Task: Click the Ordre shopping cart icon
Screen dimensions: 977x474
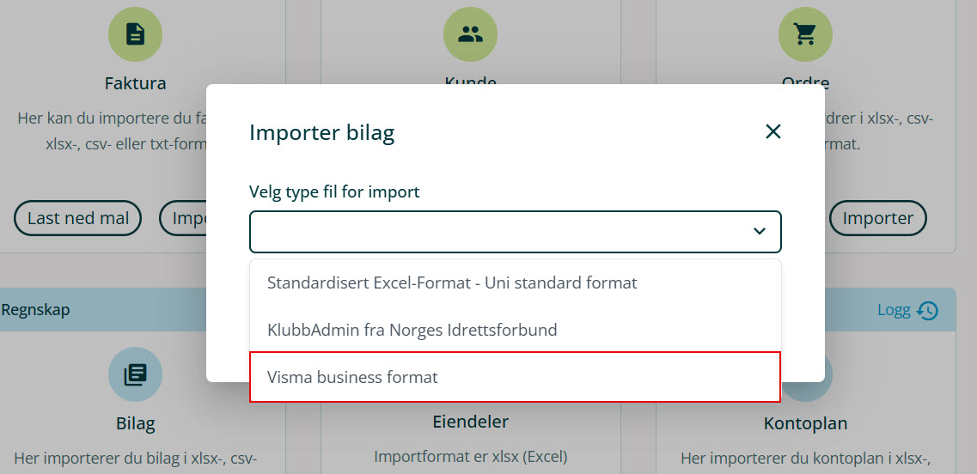Action: (805, 34)
